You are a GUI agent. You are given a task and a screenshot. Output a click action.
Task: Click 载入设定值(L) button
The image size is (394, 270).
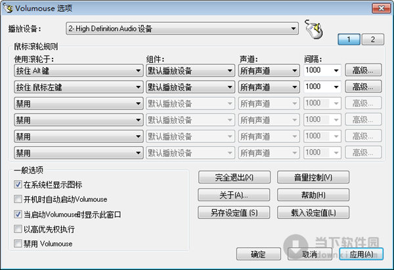coord(313,212)
